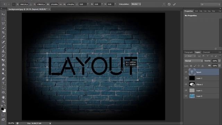The width and height of the screenshot is (222, 125).
Task: Select the Eyedropper tool
Action: point(3,37)
